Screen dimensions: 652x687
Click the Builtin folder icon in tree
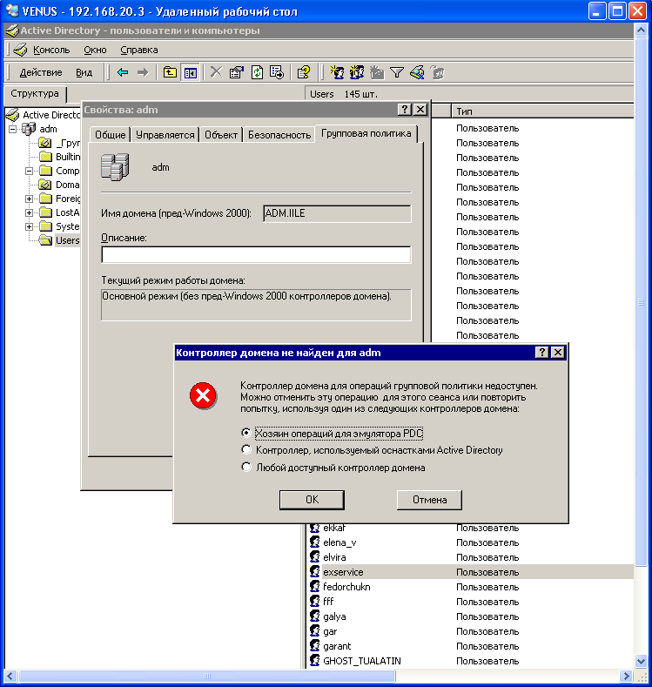pos(45,157)
